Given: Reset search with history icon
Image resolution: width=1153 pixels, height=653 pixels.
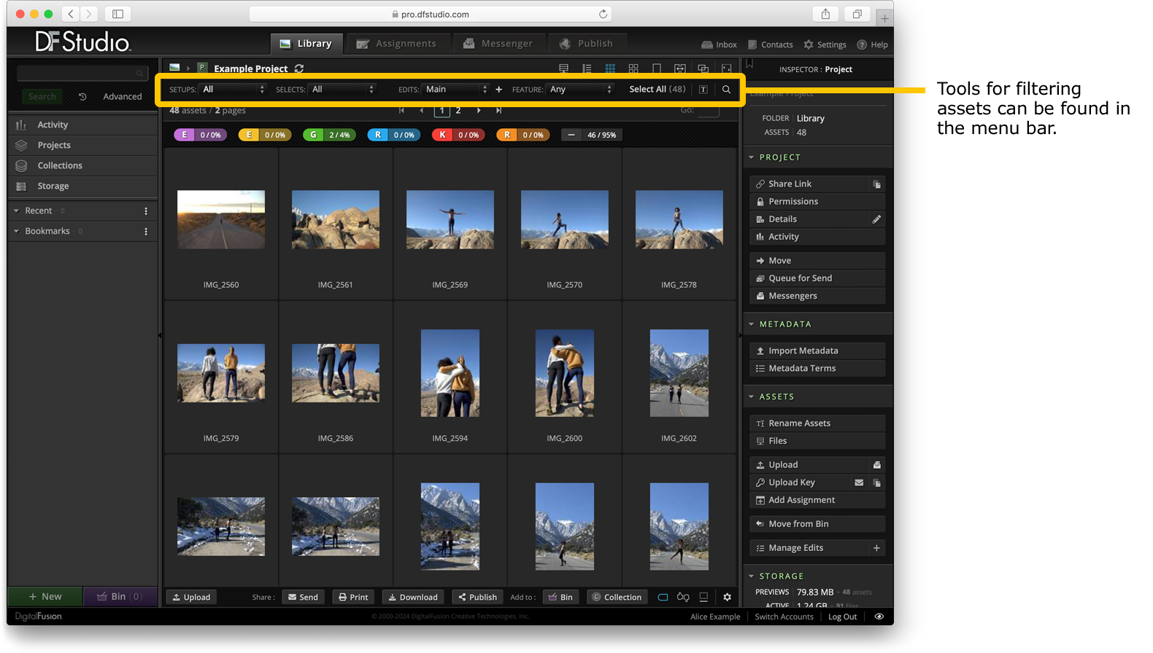Looking at the screenshot, I should (x=82, y=97).
